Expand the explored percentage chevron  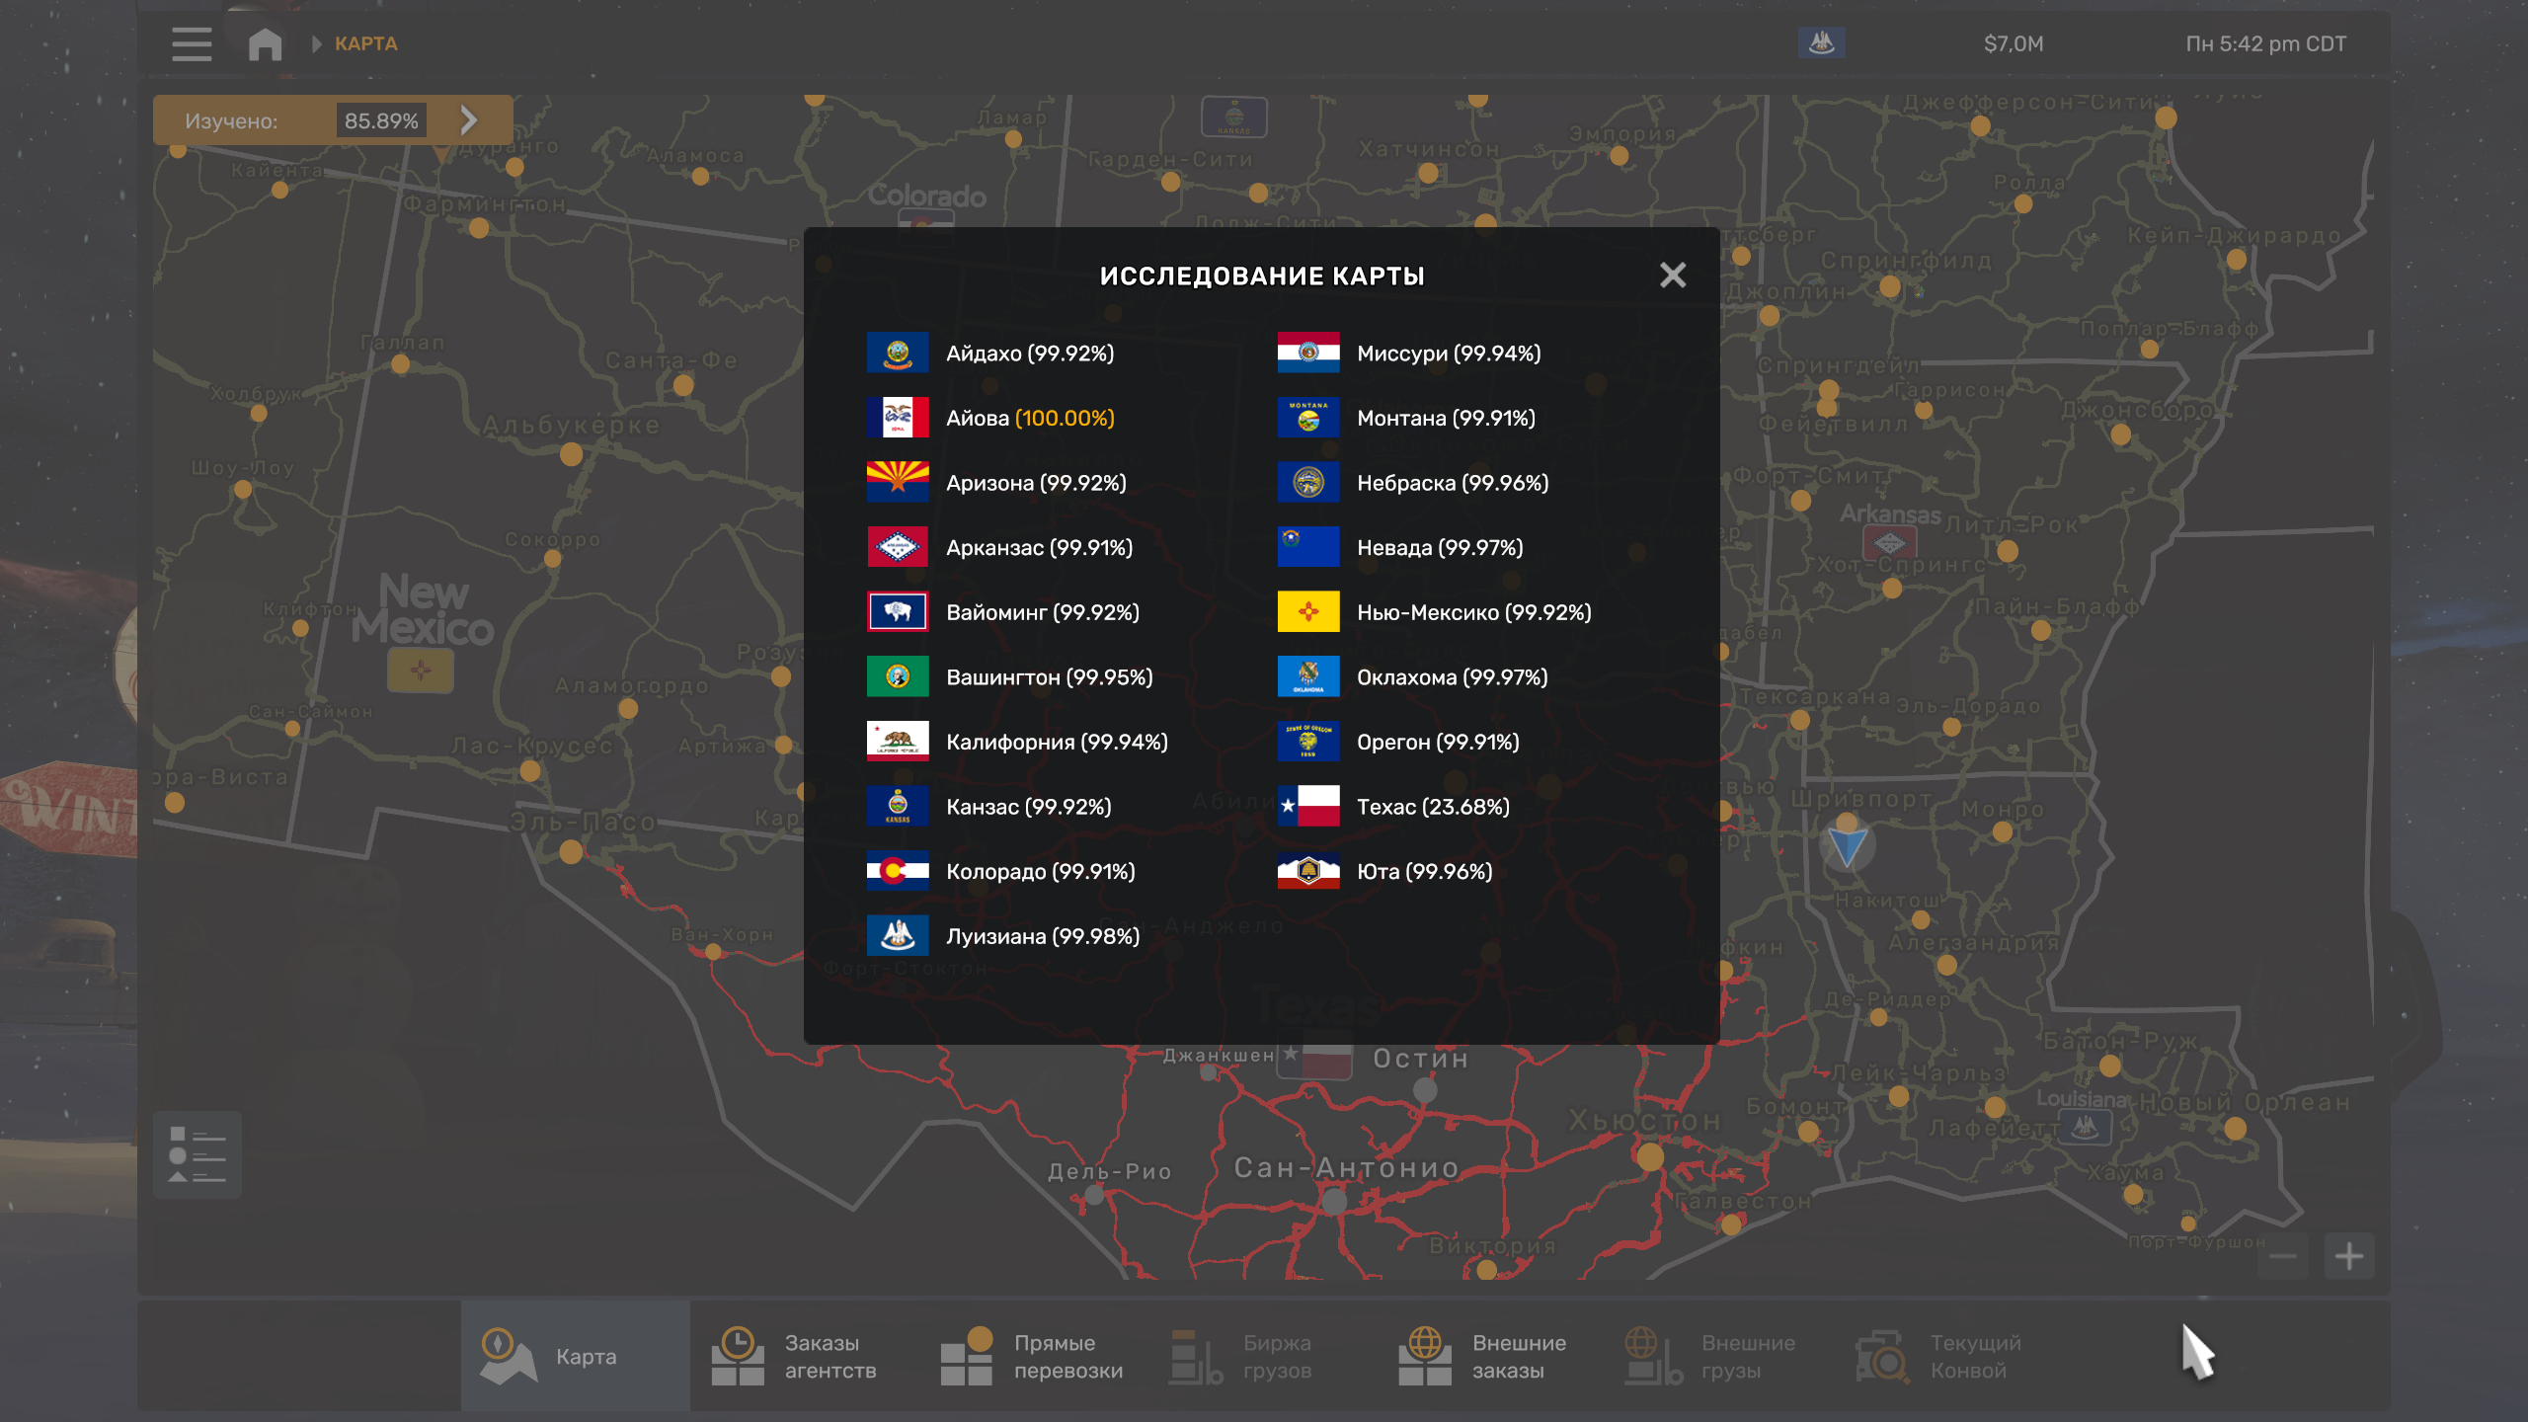tap(469, 120)
